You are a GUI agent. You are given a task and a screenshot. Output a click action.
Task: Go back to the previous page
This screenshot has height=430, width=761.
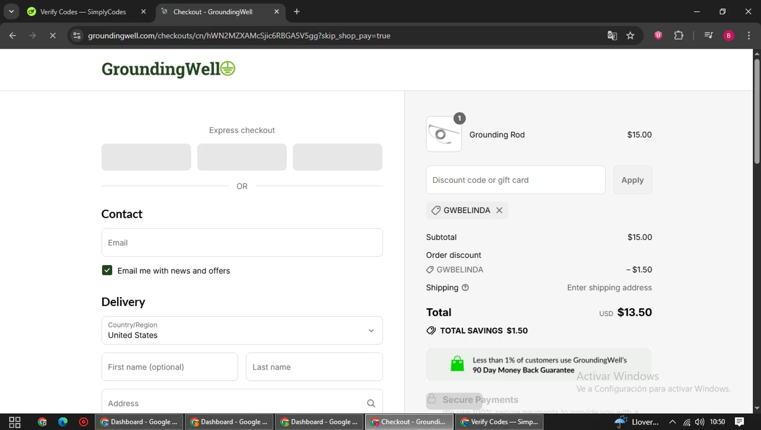[13, 36]
